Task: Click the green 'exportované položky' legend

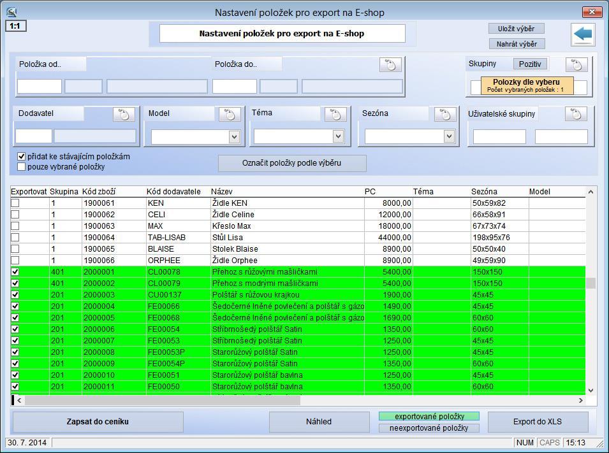Action: pyautogui.click(x=429, y=416)
